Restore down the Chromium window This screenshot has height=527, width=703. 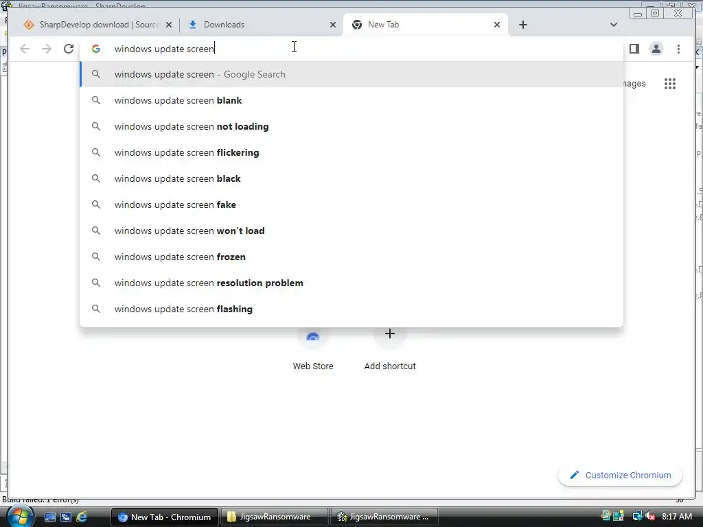point(654,13)
